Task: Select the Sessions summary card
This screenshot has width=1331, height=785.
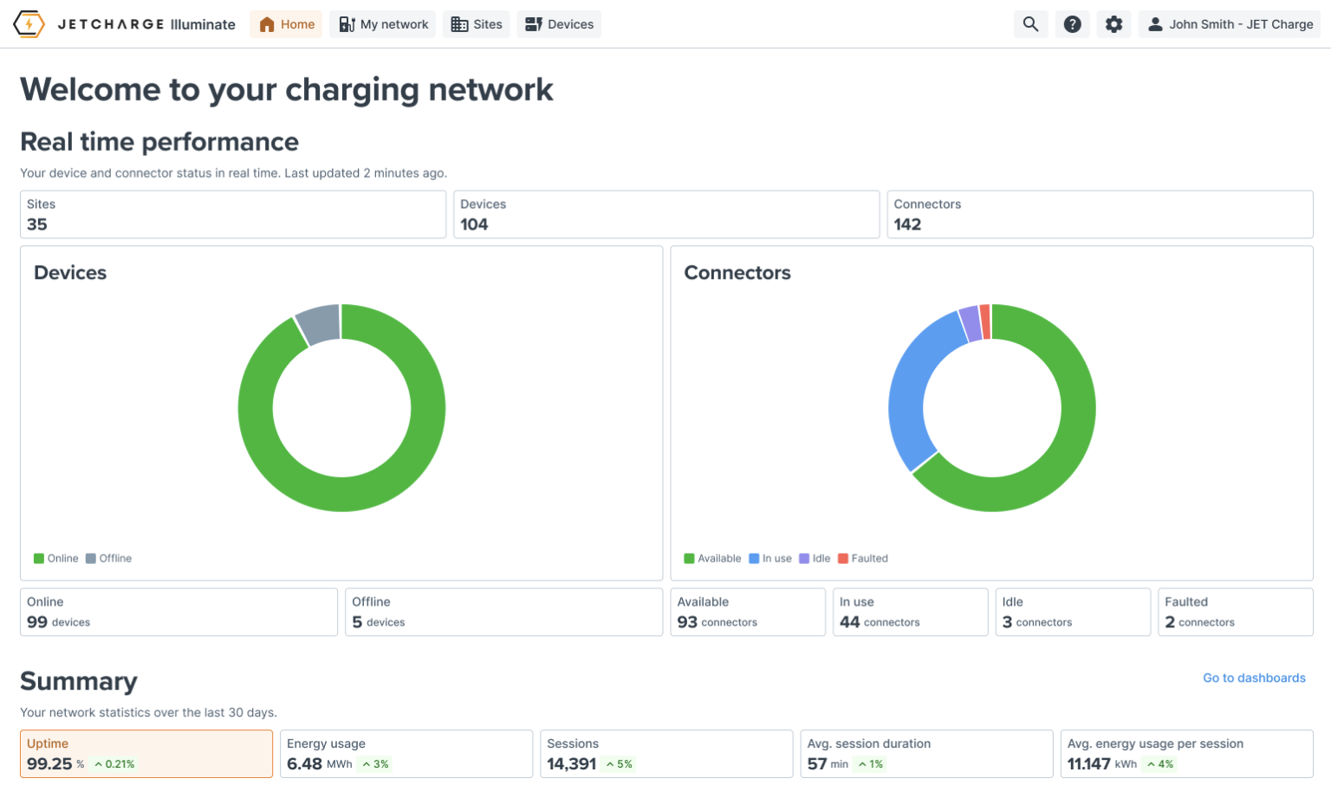Action: [x=666, y=754]
